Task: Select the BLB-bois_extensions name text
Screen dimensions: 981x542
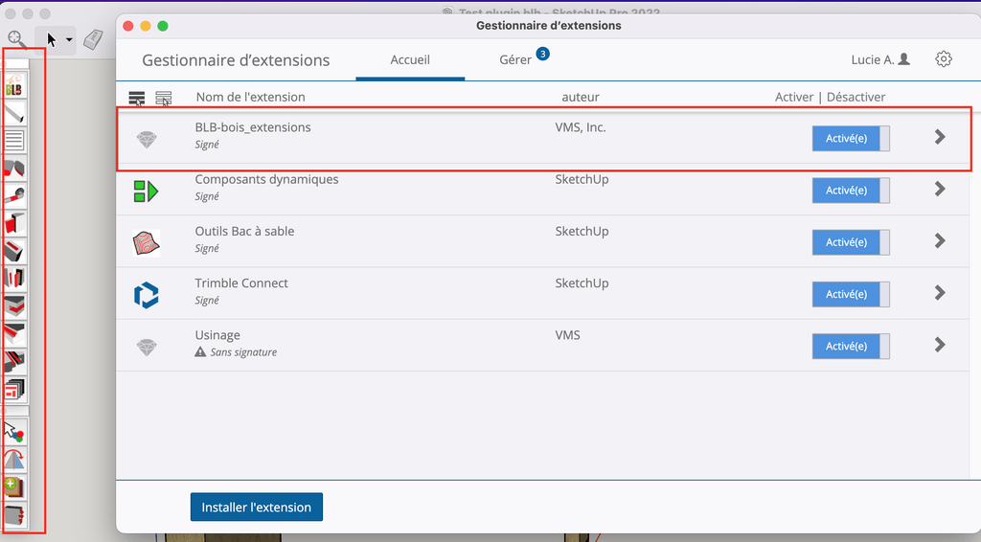Action: [x=253, y=127]
